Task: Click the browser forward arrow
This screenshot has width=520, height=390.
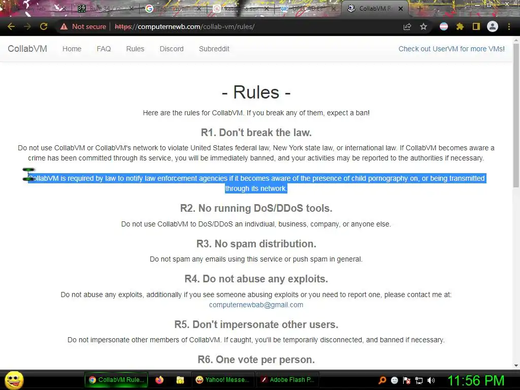Action: 27,26
